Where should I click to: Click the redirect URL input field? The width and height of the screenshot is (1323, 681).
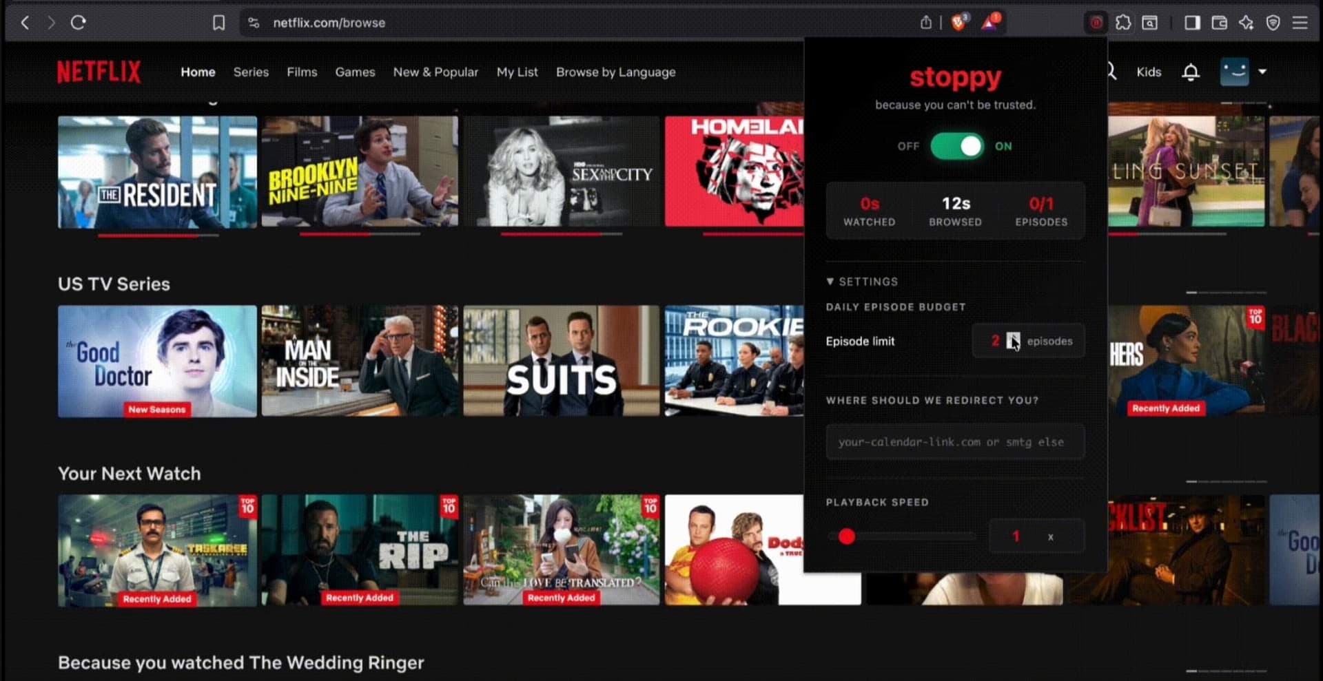point(955,442)
